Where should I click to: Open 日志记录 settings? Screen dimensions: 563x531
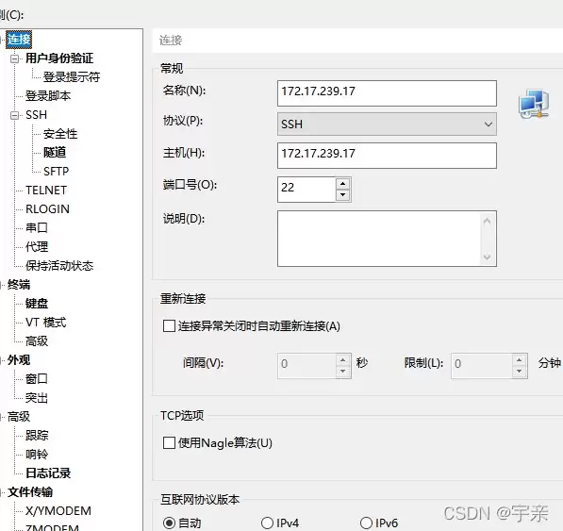coord(48,473)
